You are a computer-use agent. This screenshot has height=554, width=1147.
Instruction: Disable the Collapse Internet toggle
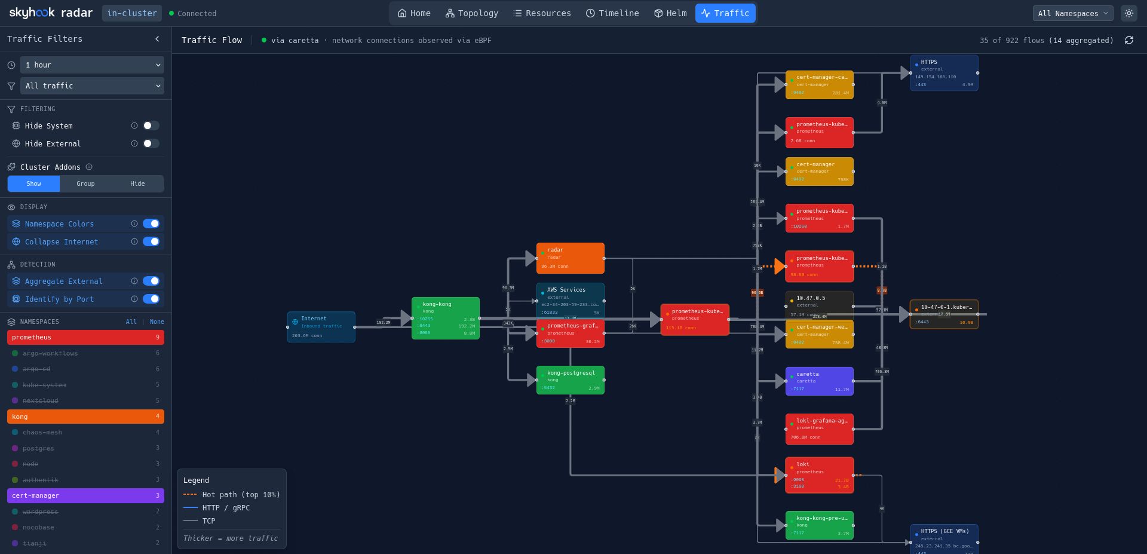coord(151,241)
